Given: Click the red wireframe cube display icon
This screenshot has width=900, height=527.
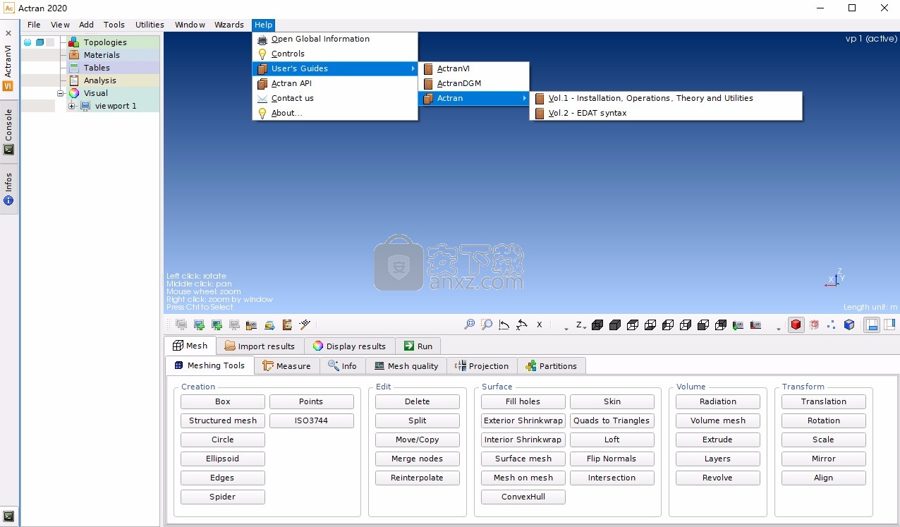Looking at the screenshot, I should 814,325.
